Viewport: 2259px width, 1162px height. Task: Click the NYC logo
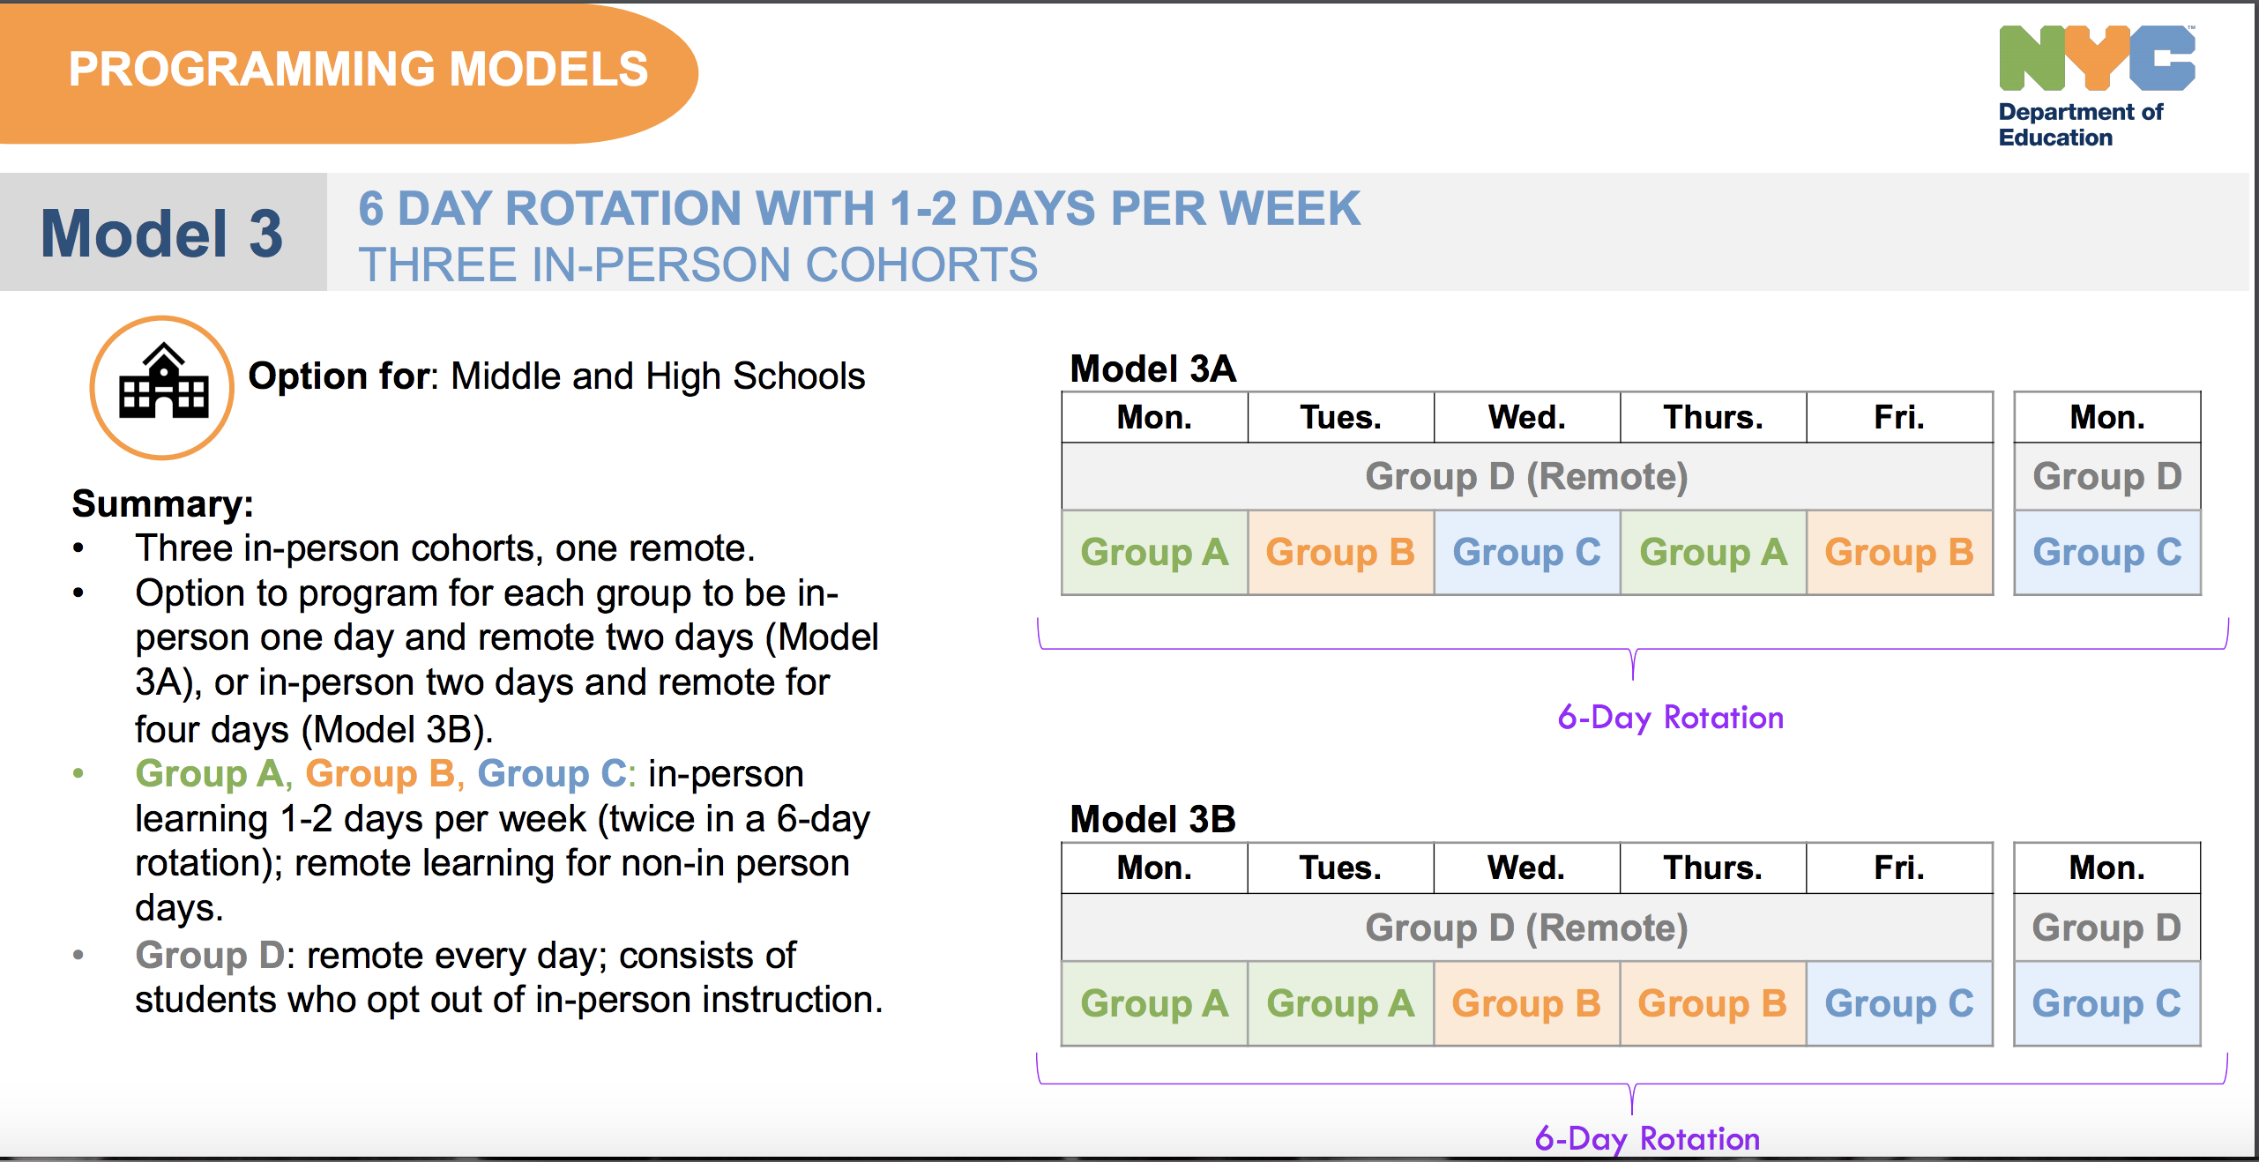pyautogui.click(x=2096, y=58)
